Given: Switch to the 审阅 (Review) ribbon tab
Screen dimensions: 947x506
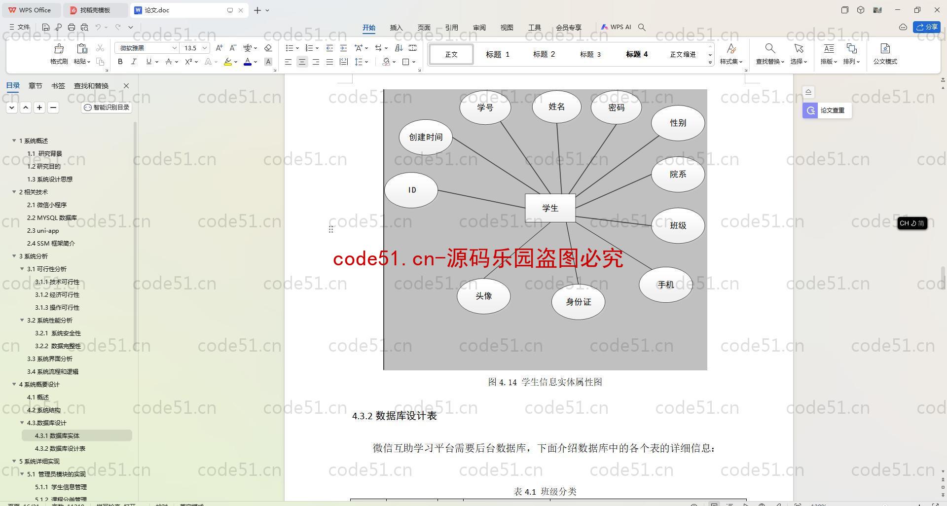Looking at the screenshot, I should click(479, 28).
